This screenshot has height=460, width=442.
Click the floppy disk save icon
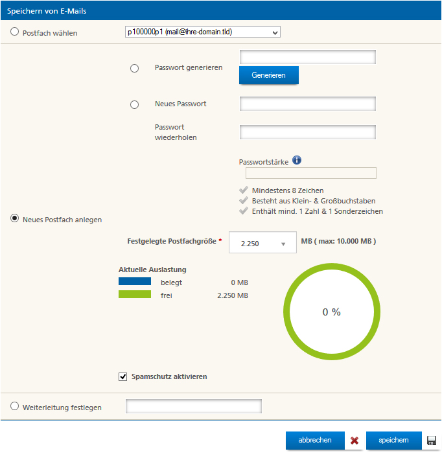tap(432, 441)
